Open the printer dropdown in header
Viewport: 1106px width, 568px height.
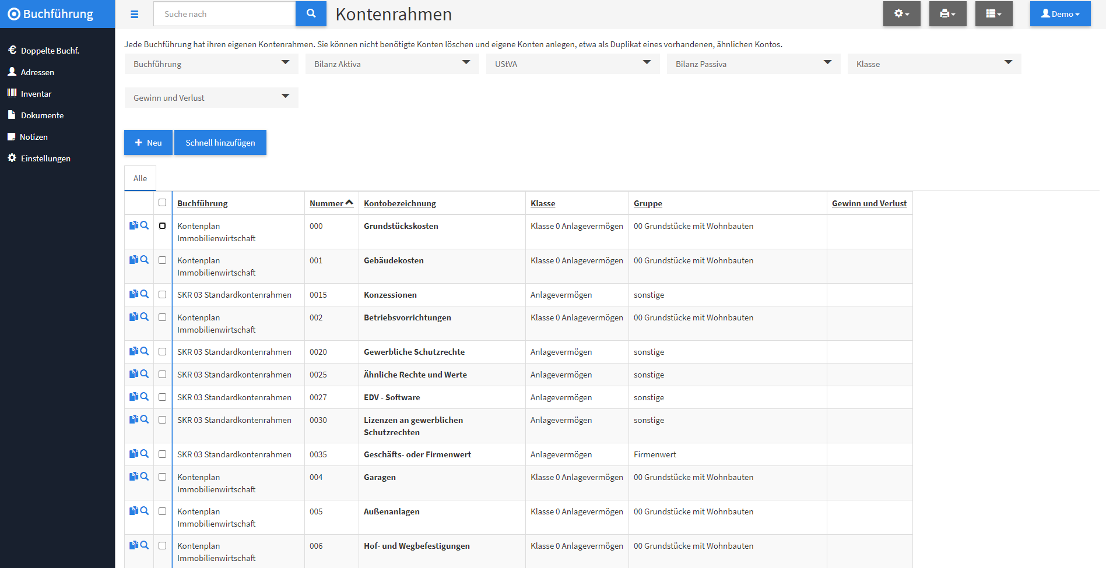pos(947,13)
